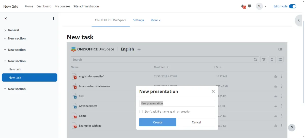Open three-dot menu for english-for-emails-1
The width and height of the screenshot is (305, 138).
pos(282,76)
